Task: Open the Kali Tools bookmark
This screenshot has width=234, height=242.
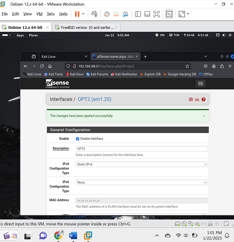Action: point(54,74)
